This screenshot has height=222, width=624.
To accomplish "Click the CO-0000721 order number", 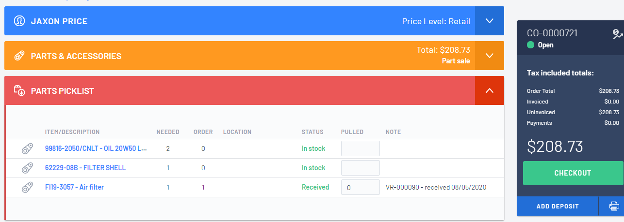I will 552,33.
